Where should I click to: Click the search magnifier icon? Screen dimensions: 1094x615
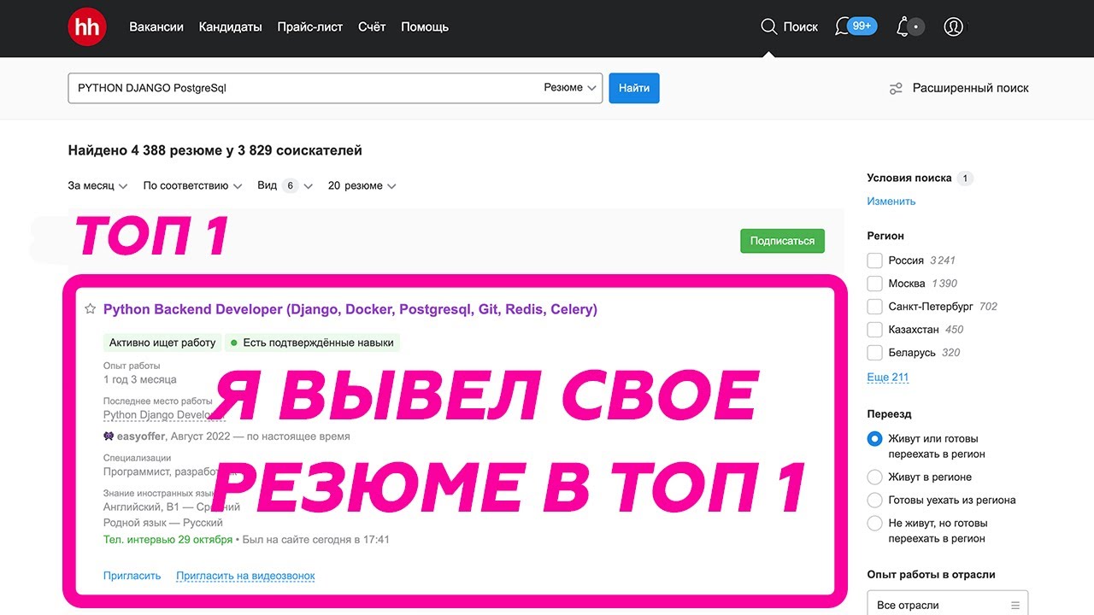(x=768, y=26)
